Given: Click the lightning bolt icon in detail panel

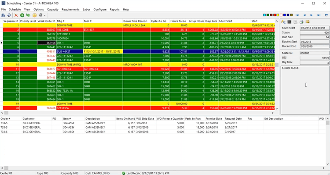Looking at the screenshot, I should pos(283,22).
